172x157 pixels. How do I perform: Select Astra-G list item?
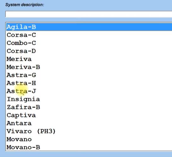click(x=21, y=75)
